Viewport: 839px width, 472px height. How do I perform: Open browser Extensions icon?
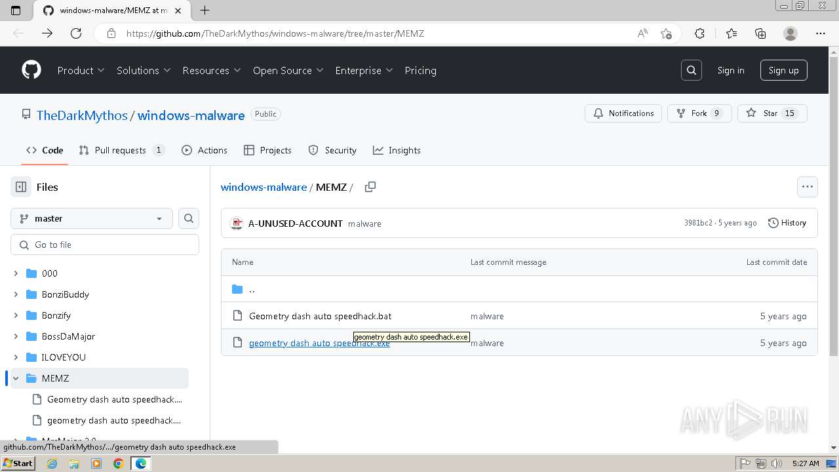pyautogui.click(x=699, y=33)
